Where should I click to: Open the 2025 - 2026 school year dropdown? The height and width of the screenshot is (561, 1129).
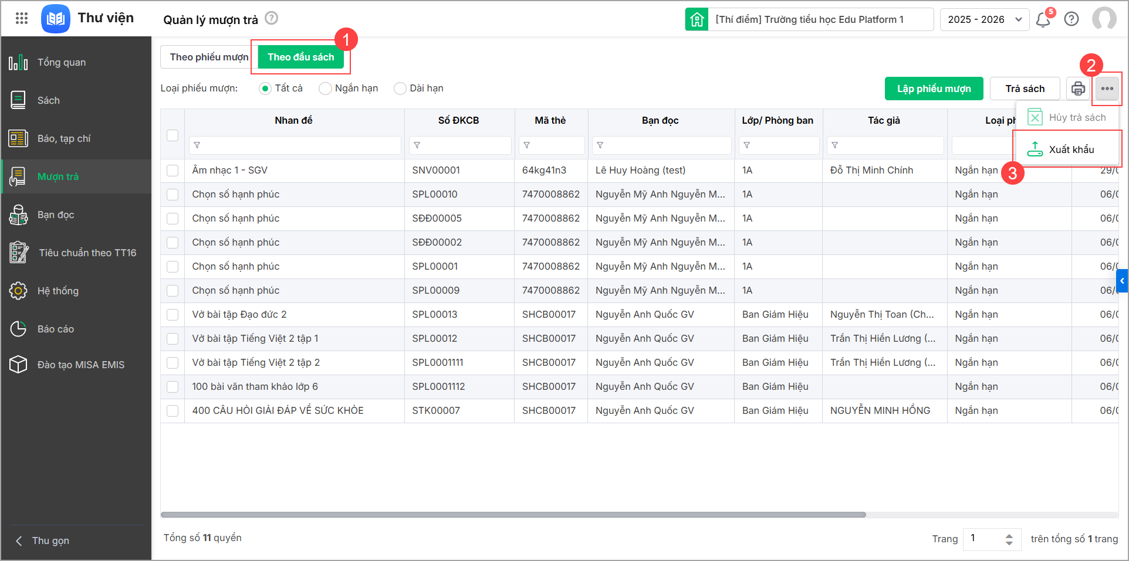pyautogui.click(x=985, y=19)
